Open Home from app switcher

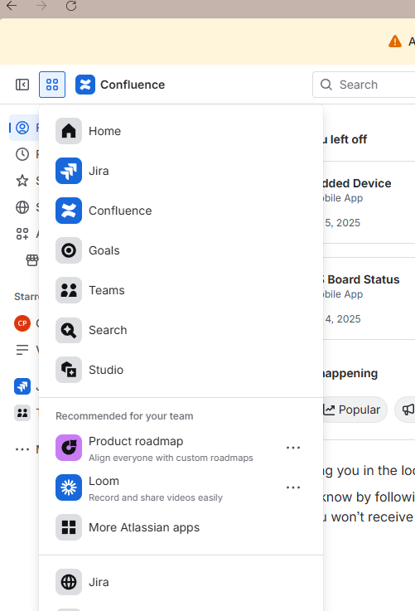point(181,131)
